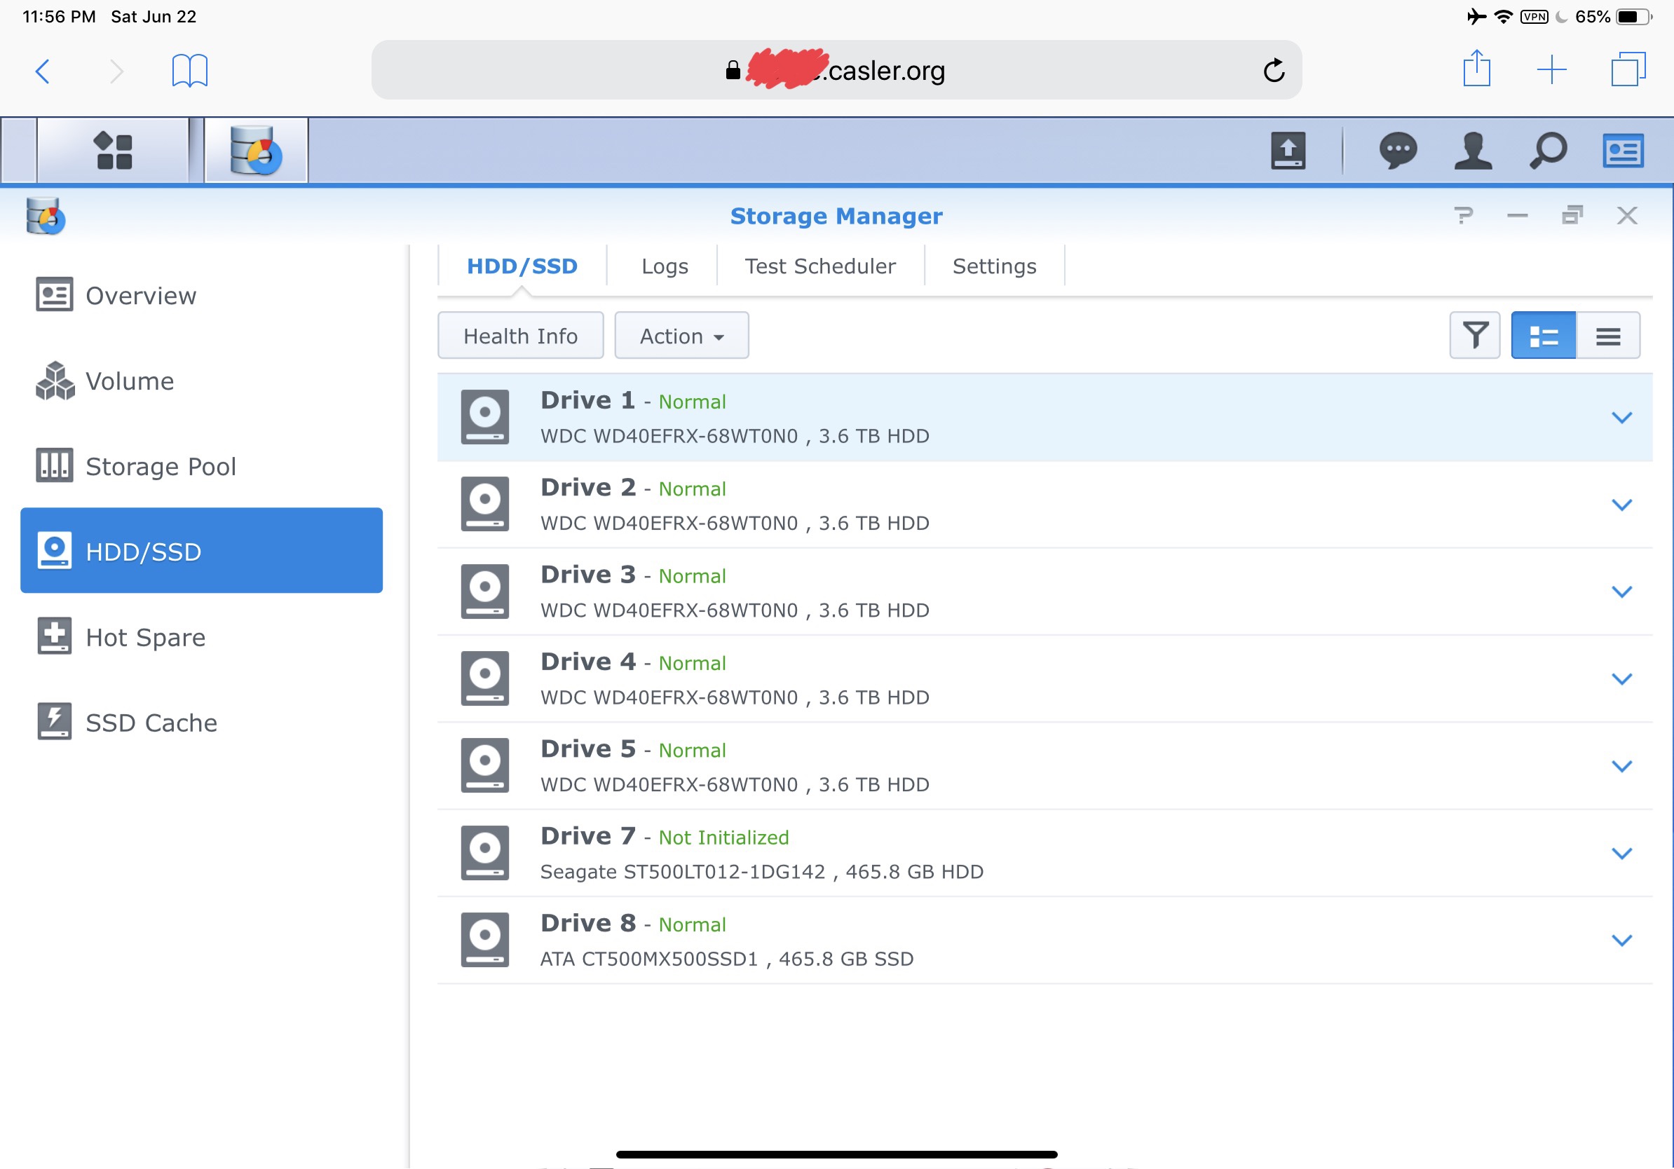The height and width of the screenshot is (1169, 1674).
Task: Click the Storage Manager help question mark
Action: click(x=1462, y=216)
